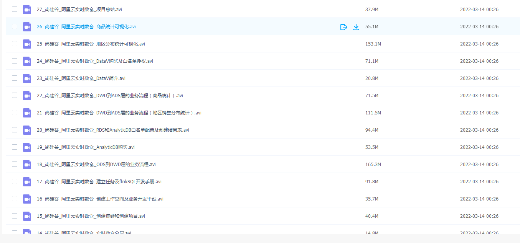
Task: Check the box for file 17 flinkSQL开发手册
Action: pyautogui.click(x=15, y=181)
